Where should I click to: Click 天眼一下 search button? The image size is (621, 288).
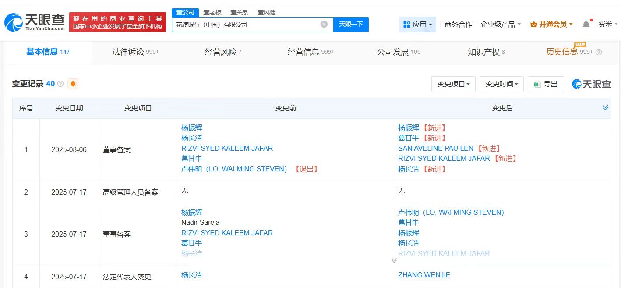point(351,24)
